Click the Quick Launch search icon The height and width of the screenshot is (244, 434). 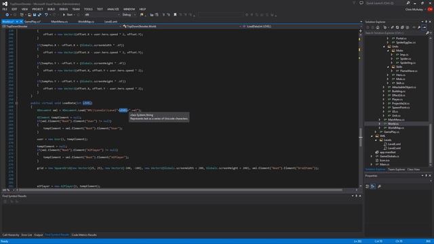point(408,3)
